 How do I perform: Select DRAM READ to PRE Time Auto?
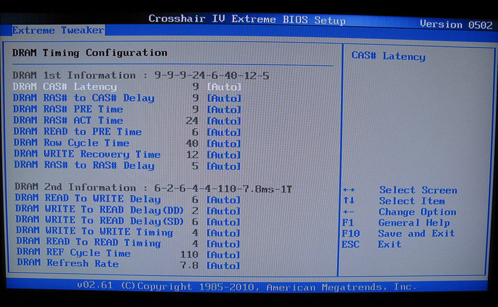pos(224,132)
